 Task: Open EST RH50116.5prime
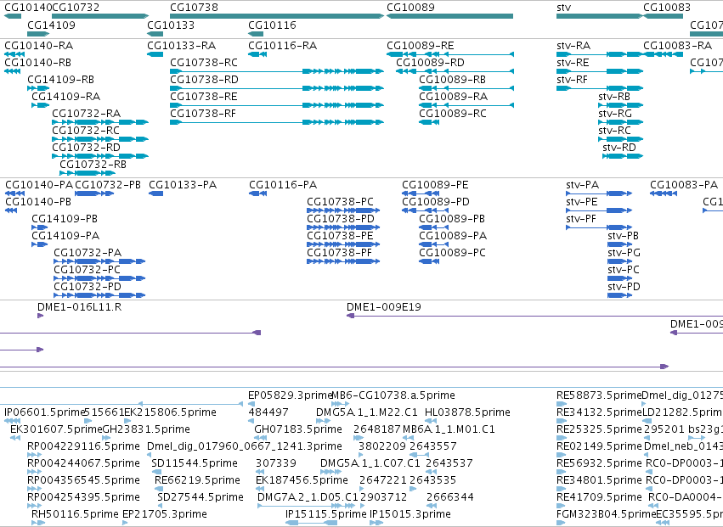[75, 514]
